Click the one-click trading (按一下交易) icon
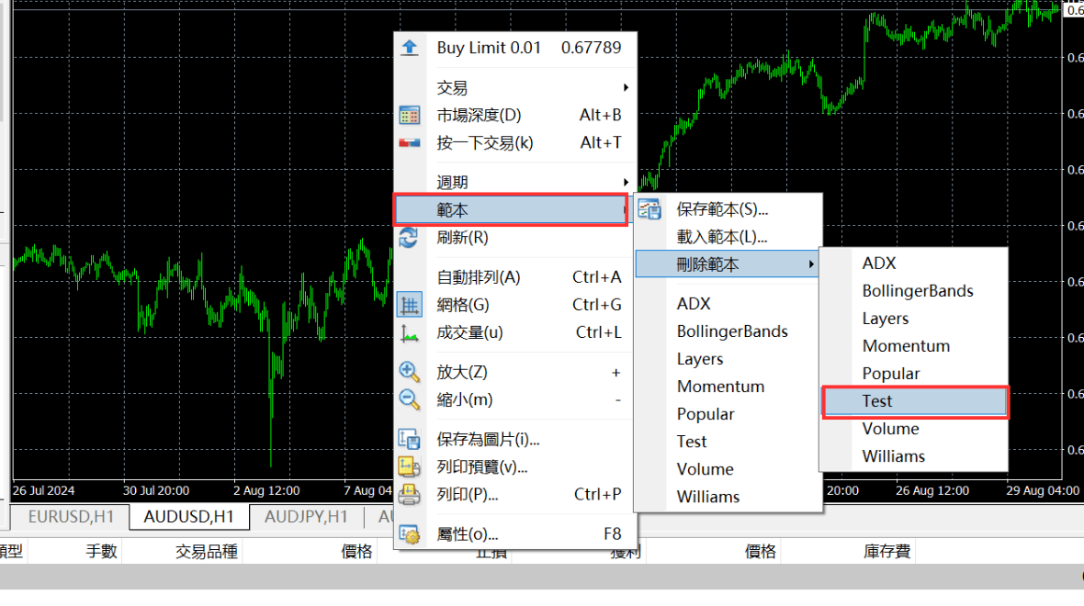This screenshot has height=606, width=1084. click(410, 143)
